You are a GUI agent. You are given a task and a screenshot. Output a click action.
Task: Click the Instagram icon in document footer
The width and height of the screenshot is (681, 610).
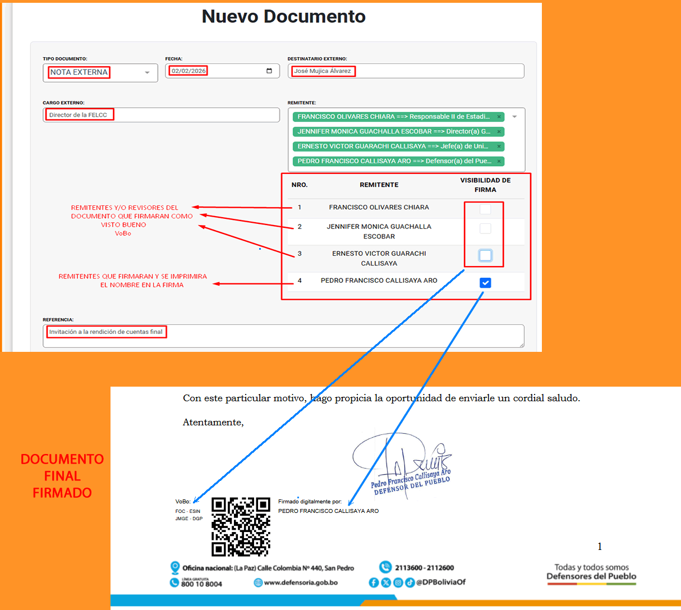[398, 583]
